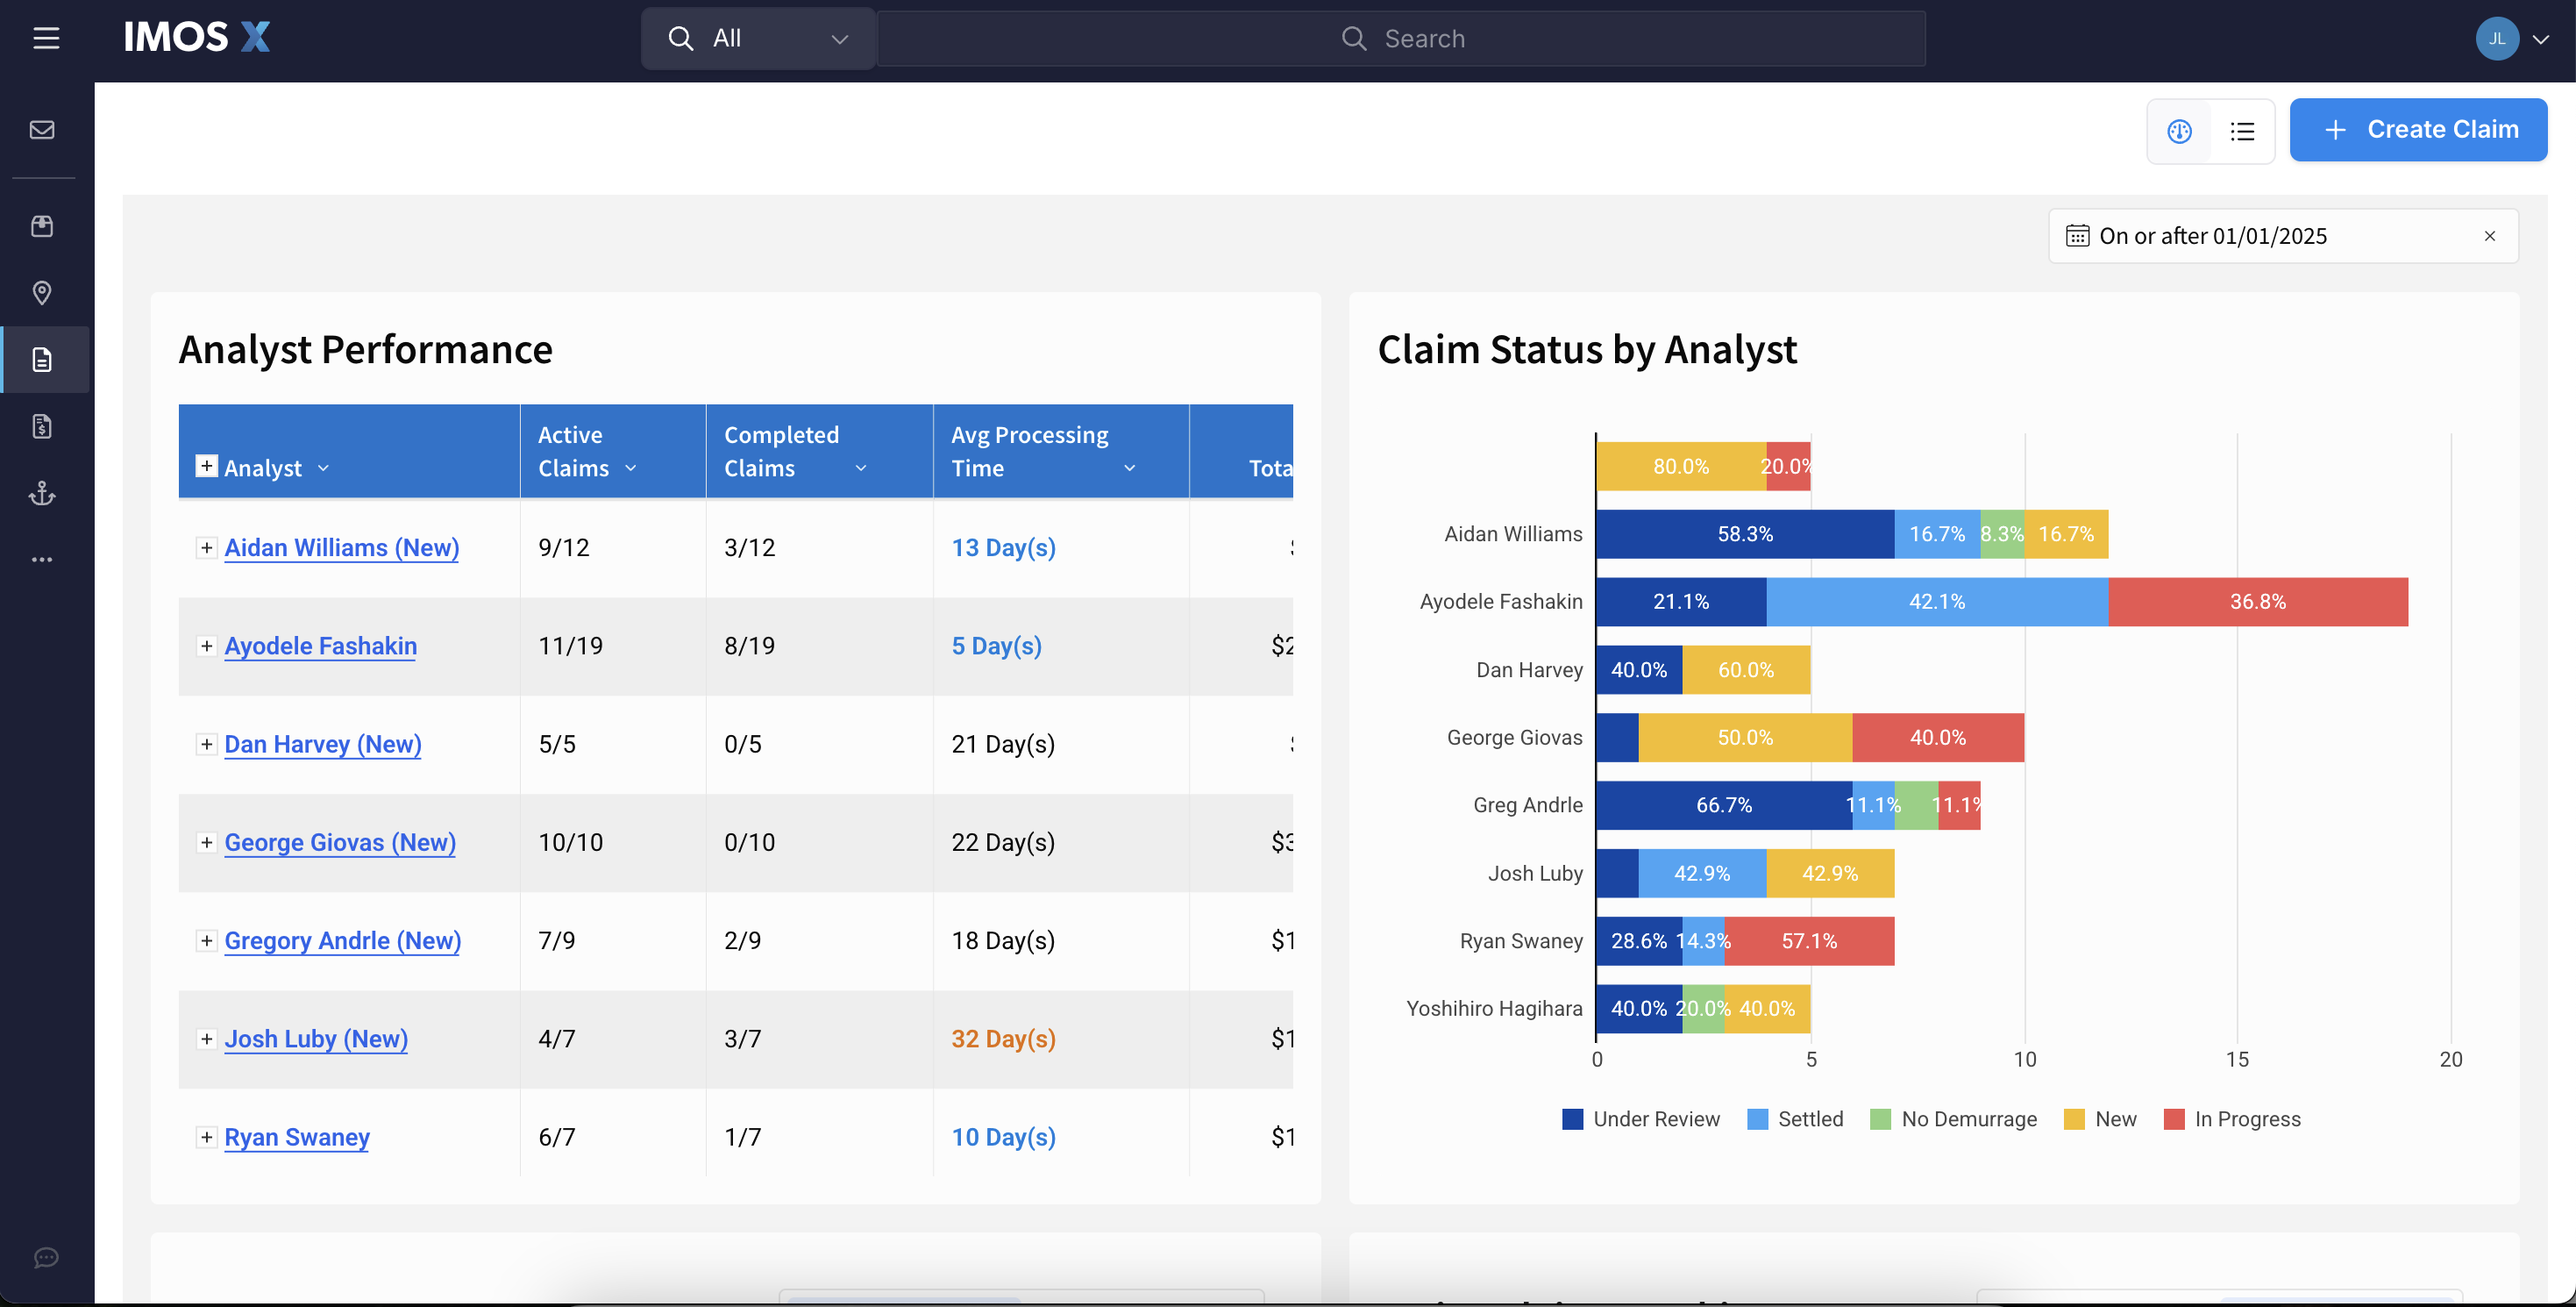The width and height of the screenshot is (2576, 1307).
Task: Click the ellipsis more-options icon in sidebar
Action: [x=43, y=560]
